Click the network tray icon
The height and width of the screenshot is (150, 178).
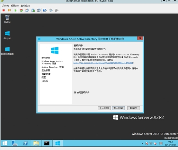pos(151,143)
